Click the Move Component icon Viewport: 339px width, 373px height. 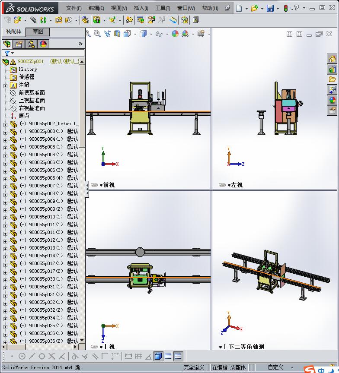coord(69,20)
